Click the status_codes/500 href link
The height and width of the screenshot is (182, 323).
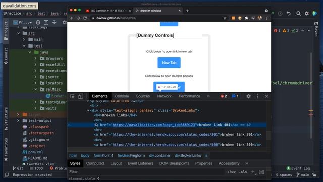click(165, 145)
